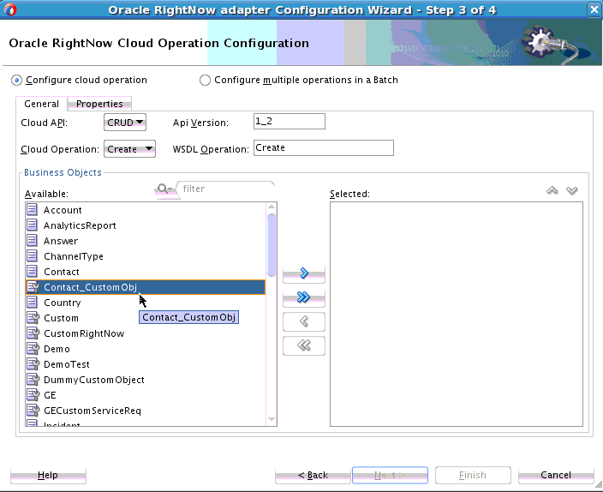Click the GE custom object icon
This screenshot has height=492, width=603.
tap(33, 395)
